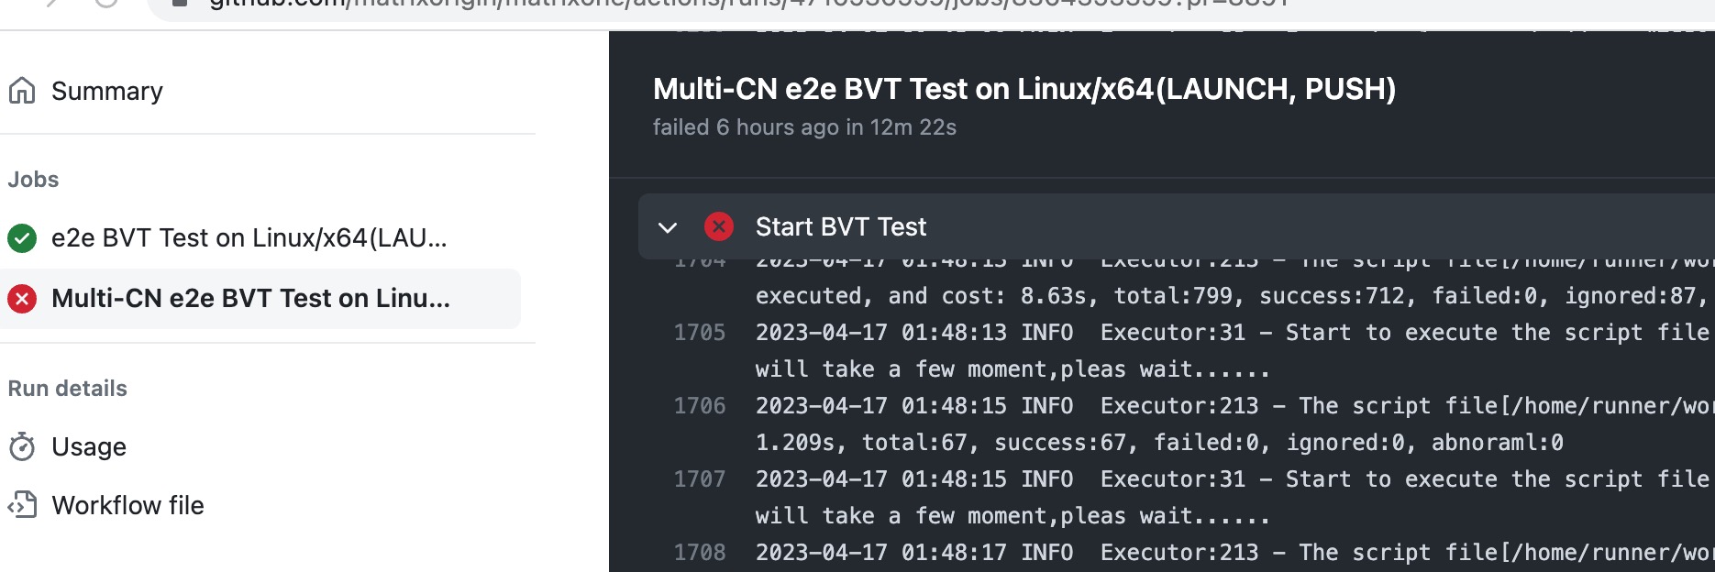This screenshot has height=572, width=1715.
Task: Click log line number 1705
Action: click(700, 333)
